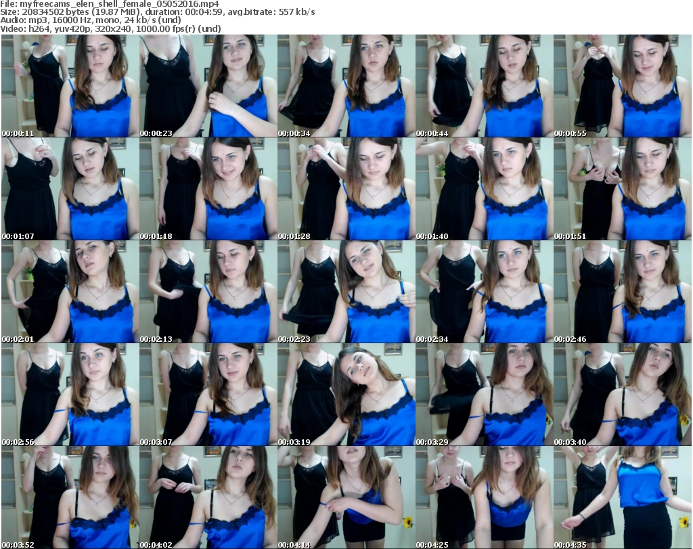Select the thumbnail timestamped 00:02:46

[x=623, y=292]
